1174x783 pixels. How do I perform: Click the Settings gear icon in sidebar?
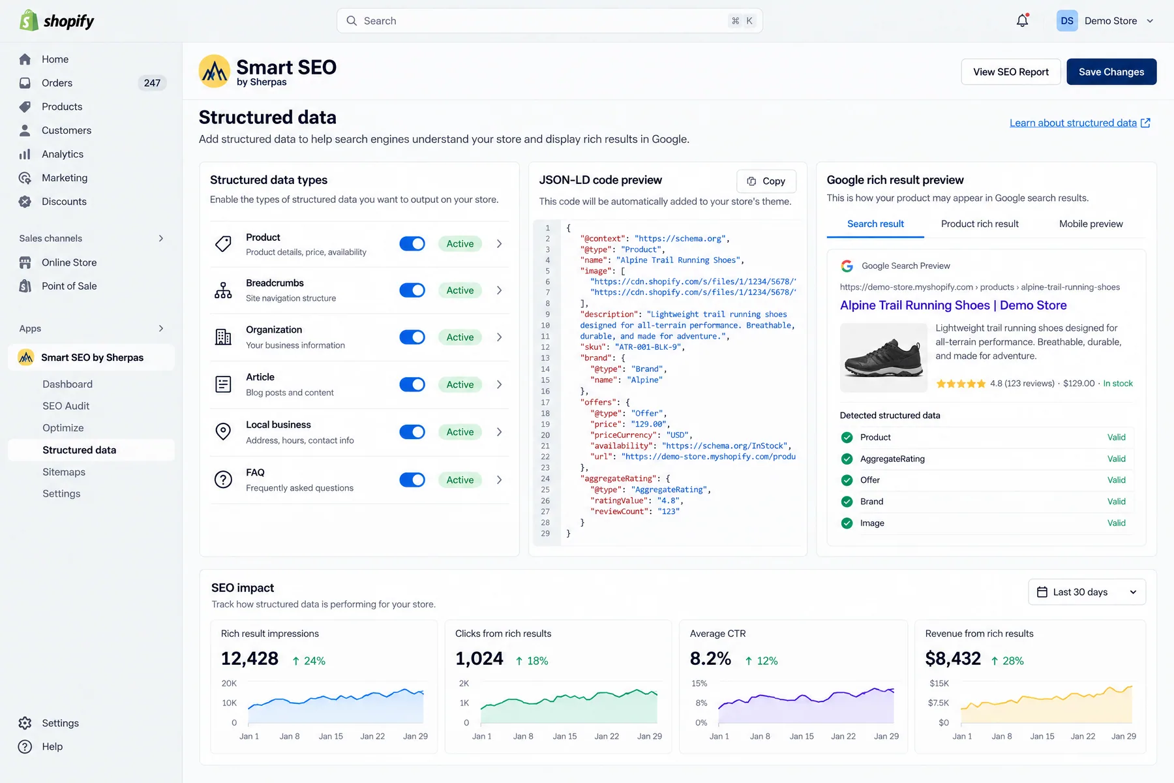tap(25, 723)
